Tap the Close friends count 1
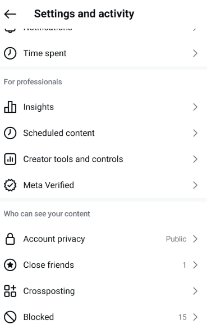This screenshot has width=207, height=329. click(184, 265)
